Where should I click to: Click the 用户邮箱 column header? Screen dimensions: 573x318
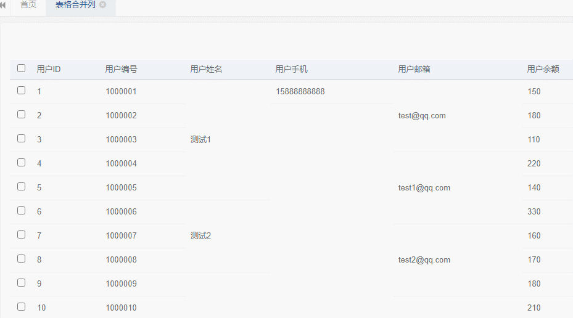[x=414, y=69]
